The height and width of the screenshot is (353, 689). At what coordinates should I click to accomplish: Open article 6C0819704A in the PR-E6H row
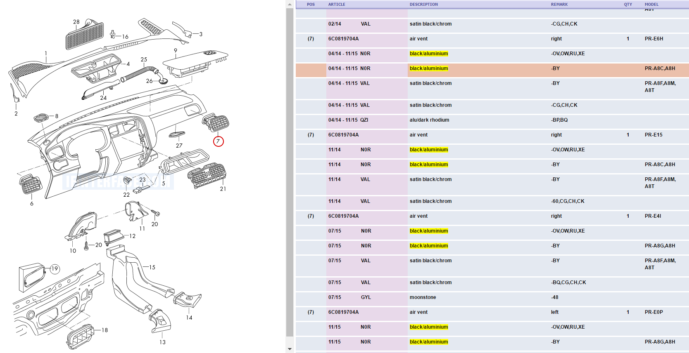pyautogui.click(x=343, y=39)
